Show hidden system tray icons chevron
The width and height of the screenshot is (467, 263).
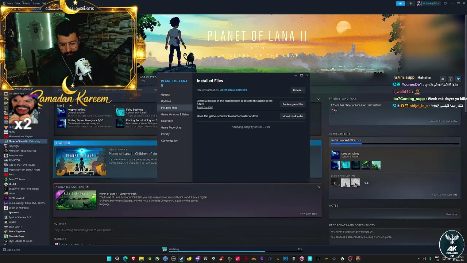click(x=418, y=259)
